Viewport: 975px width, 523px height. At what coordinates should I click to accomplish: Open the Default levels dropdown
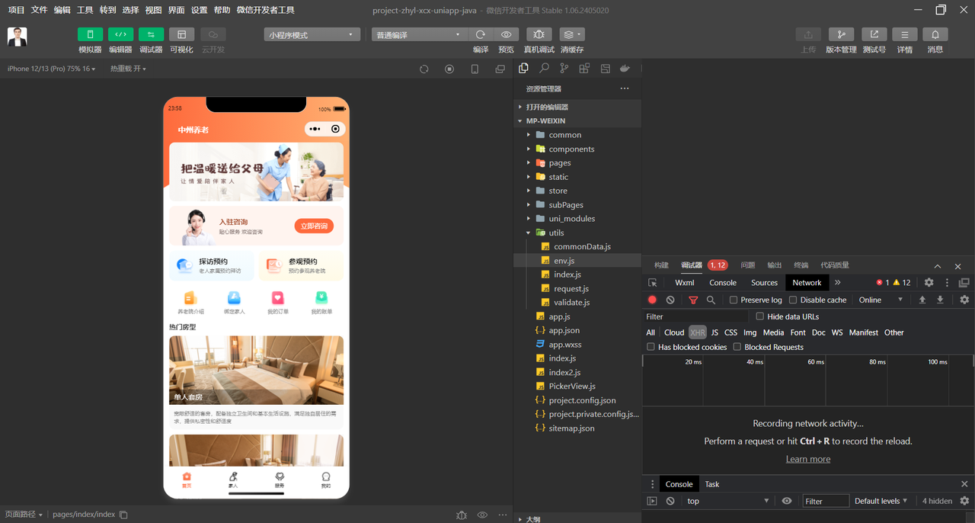tap(881, 501)
